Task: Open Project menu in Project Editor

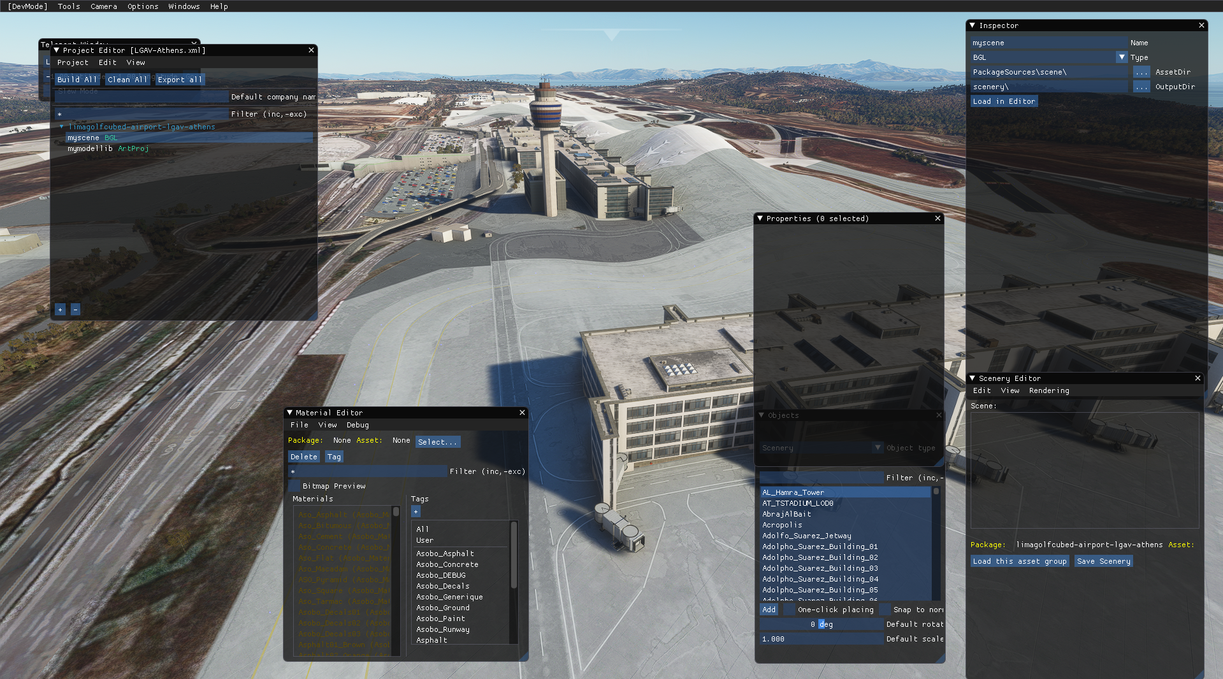Action: 73,62
